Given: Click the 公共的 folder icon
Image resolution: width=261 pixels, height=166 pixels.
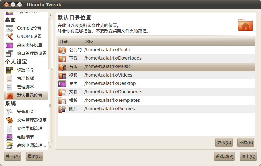Looking at the screenshot, I should coord(62,50).
